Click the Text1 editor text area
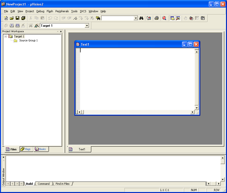227x193 pixels. point(137,79)
